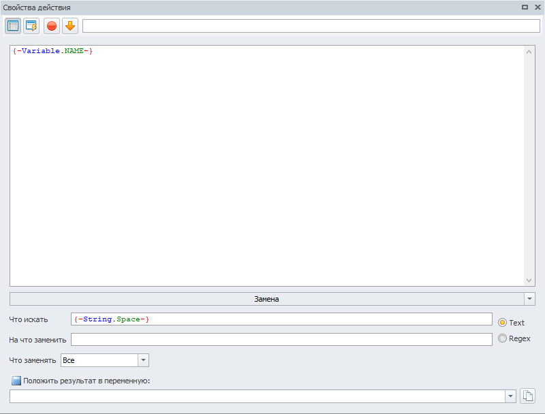Screen dimensions: 545x414
Task: Click the Положить результат в переменную label
Action: pos(87,381)
